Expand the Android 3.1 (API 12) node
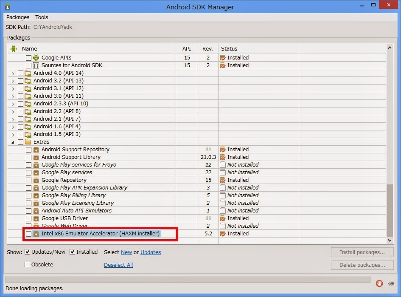The height and width of the screenshot is (297, 401). pyautogui.click(x=13, y=89)
